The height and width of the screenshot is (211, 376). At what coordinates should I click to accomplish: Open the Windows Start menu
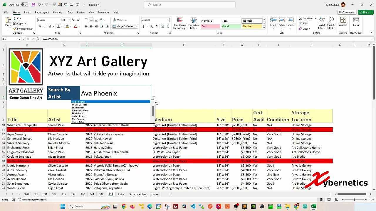63,206
